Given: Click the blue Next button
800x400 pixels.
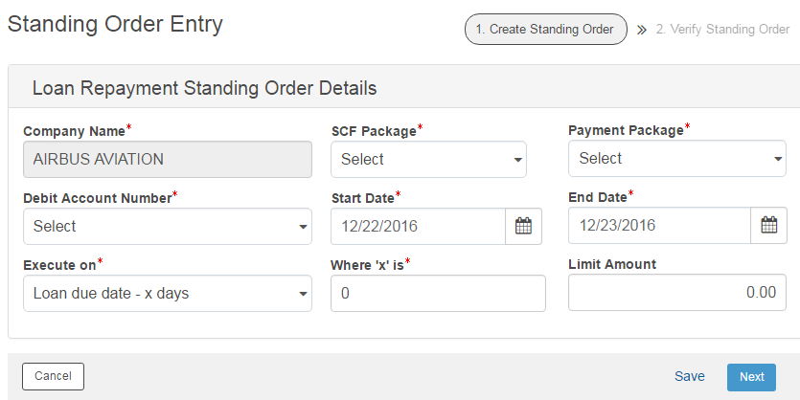Looking at the screenshot, I should tap(751, 377).
